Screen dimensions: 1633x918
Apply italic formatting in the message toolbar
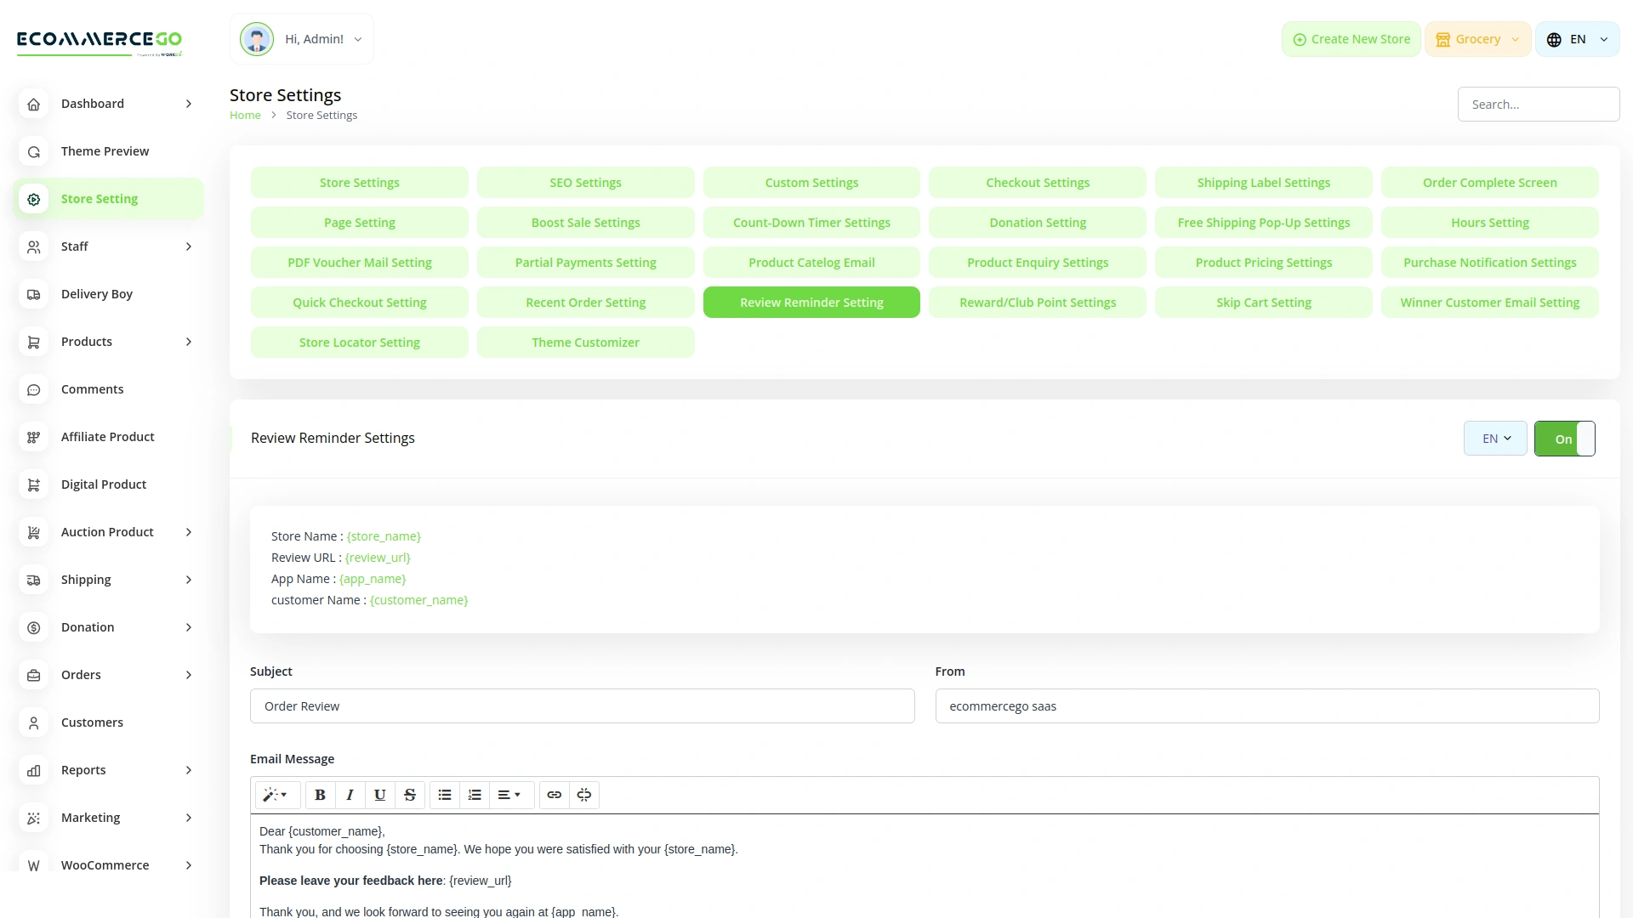point(350,795)
